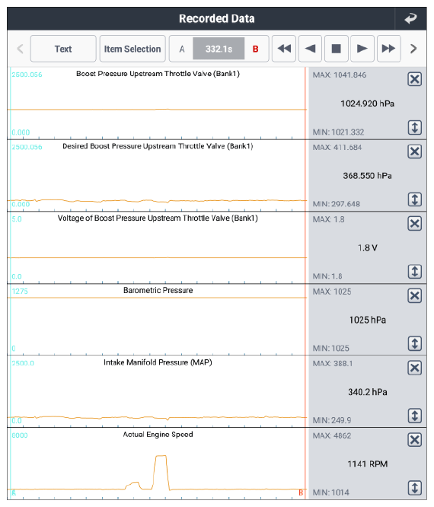434x507 pixels.
Task: Show the next toolbar items with right chevron
Action: click(x=413, y=49)
